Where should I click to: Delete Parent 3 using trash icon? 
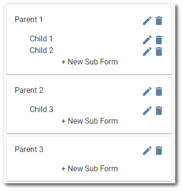(x=159, y=151)
